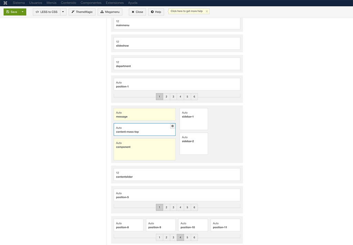Set position-1 row to 3 columns
The image size is (353, 245).
click(173, 97)
